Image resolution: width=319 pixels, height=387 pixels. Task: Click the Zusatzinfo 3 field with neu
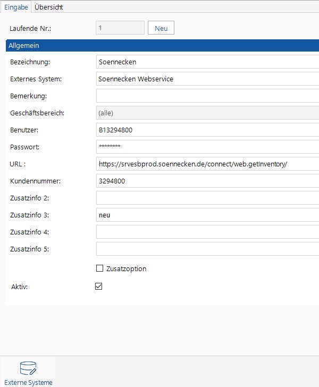207,215
